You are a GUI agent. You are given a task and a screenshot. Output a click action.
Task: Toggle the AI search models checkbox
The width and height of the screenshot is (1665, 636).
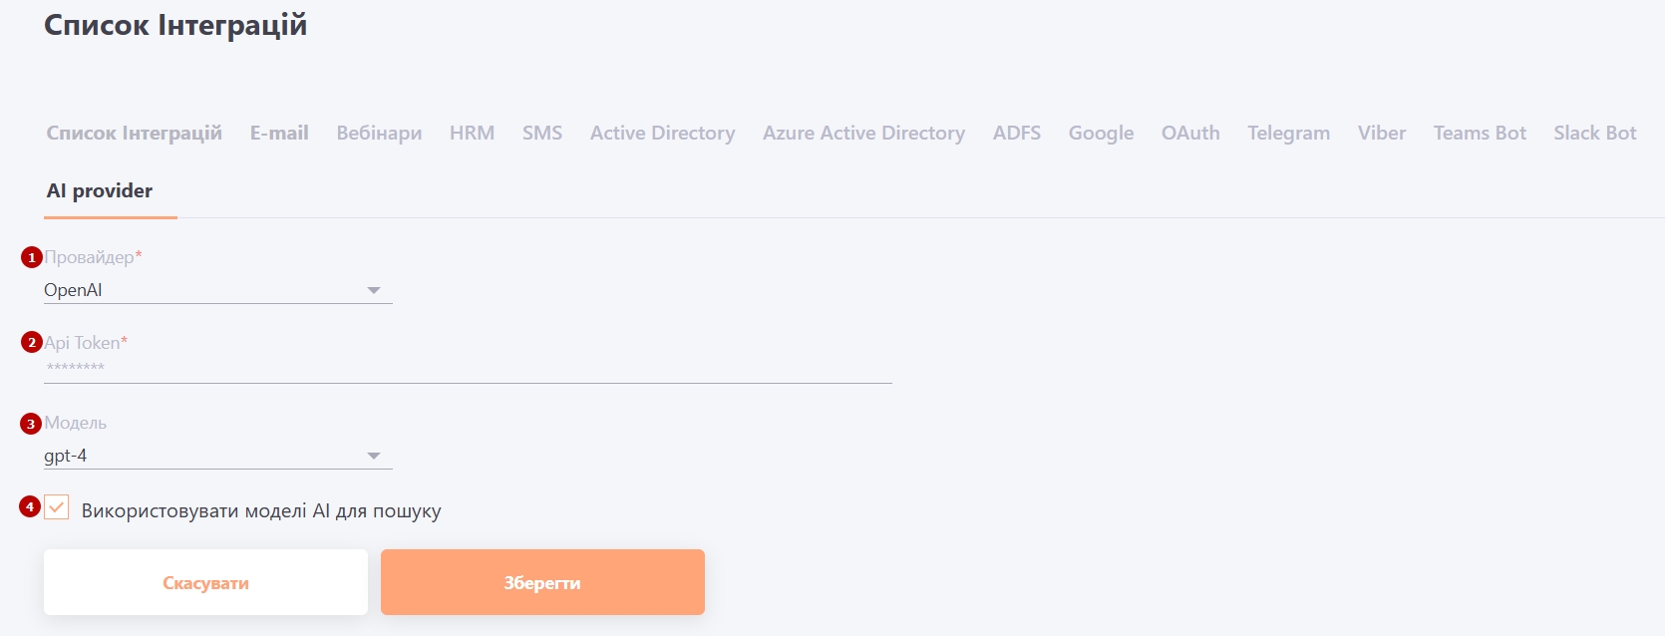point(57,508)
